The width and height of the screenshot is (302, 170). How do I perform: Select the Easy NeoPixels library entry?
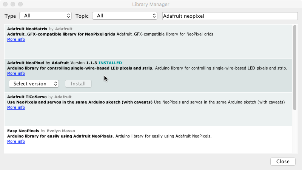[23, 131]
